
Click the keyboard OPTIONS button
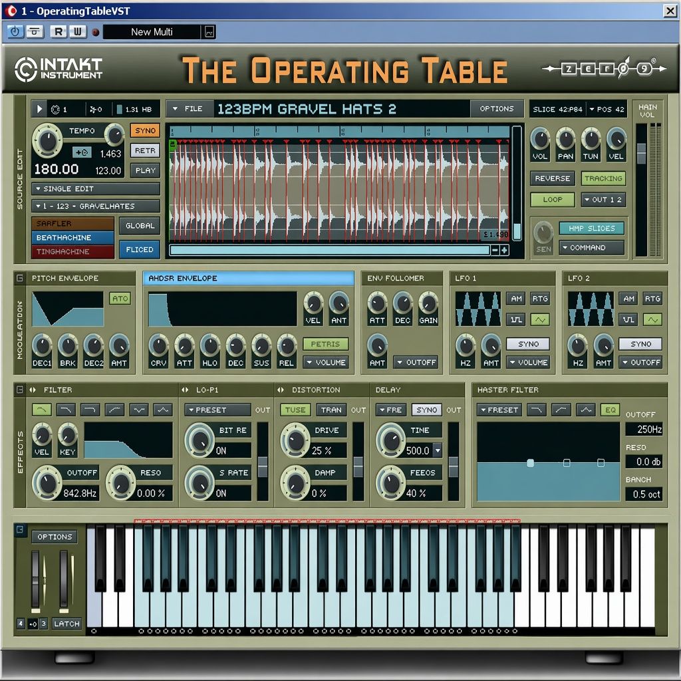(x=55, y=537)
